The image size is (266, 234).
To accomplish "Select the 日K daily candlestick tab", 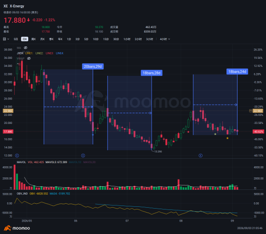I will tap(25, 39).
